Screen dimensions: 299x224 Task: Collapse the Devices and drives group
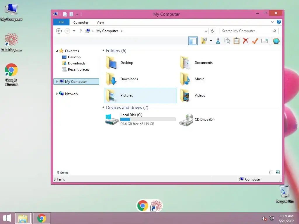pyautogui.click(x=103, y=107)
